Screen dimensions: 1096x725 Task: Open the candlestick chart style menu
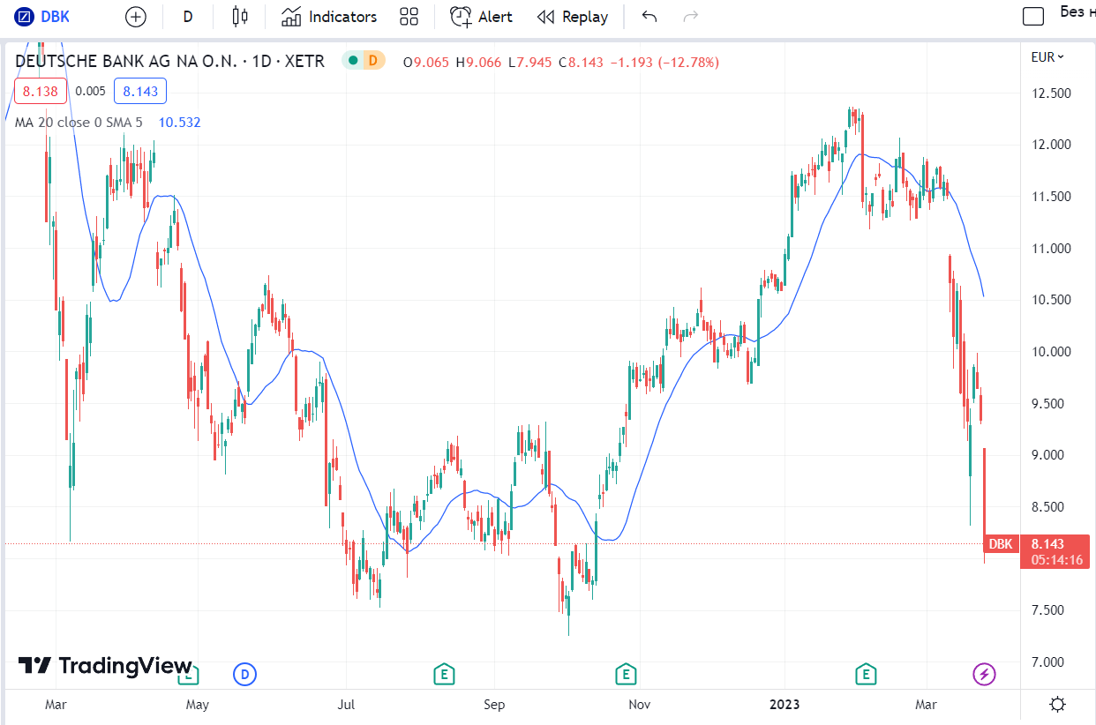(x=240, y=17)
